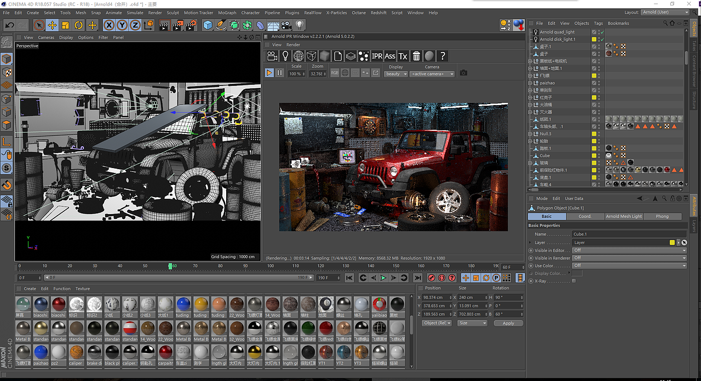Select the Move tool in top toolbar
Screen dimensions: 701x381
52,25
